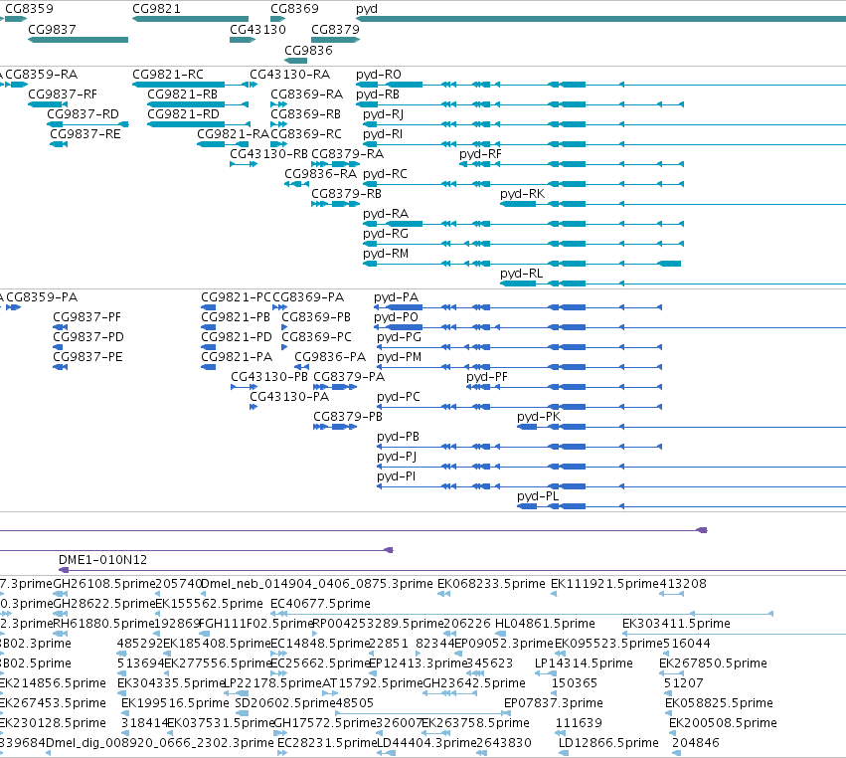Click transcript pyd-RB label
Screen dimensions: 846x758
[x=378, y=95]
